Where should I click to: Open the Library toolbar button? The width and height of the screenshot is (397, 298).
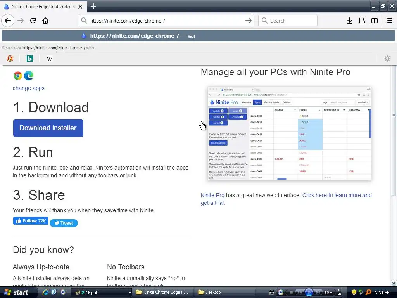point(362,21)
